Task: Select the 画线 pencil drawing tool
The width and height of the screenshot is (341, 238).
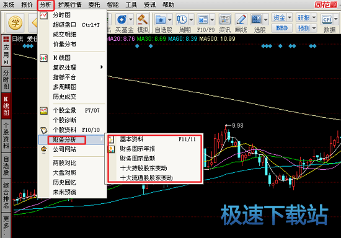Action: (241, 20)
